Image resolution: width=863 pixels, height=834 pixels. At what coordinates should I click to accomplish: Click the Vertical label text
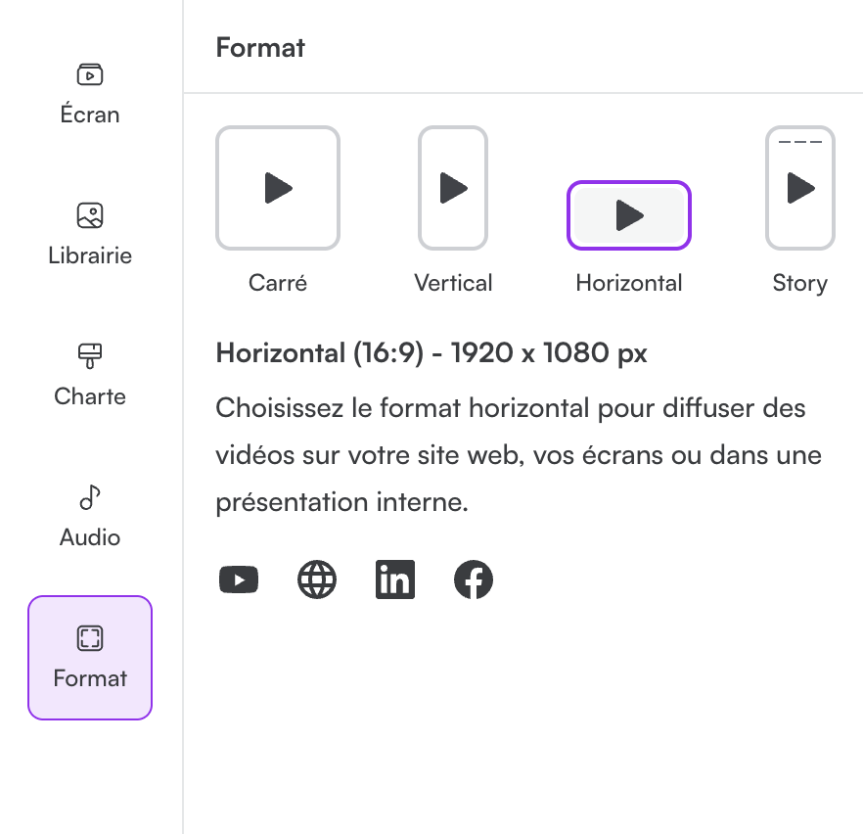click(453, 283)
